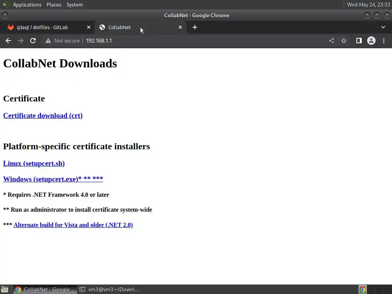Viewport: 392px width, 294px height.
Task: Open the Windows (setupcert.exe) link
Action: point(53,179)
